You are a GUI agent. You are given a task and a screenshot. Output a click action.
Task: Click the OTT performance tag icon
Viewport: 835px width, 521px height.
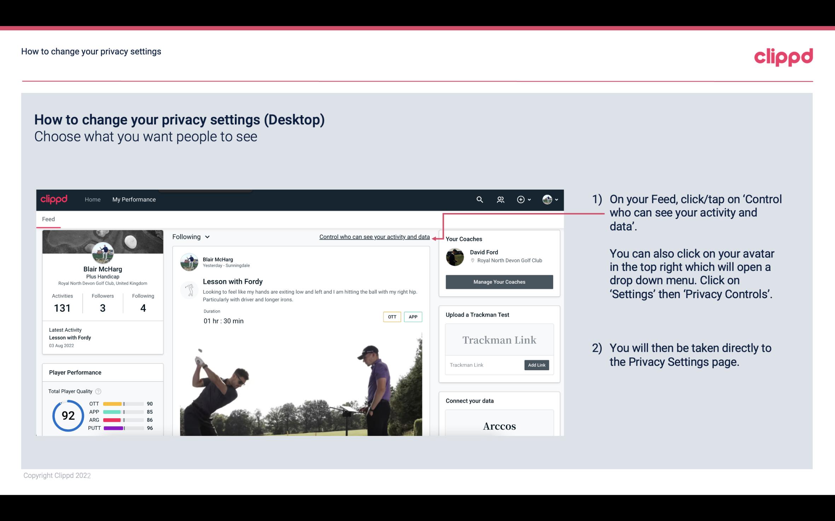(x=391, y=316)
